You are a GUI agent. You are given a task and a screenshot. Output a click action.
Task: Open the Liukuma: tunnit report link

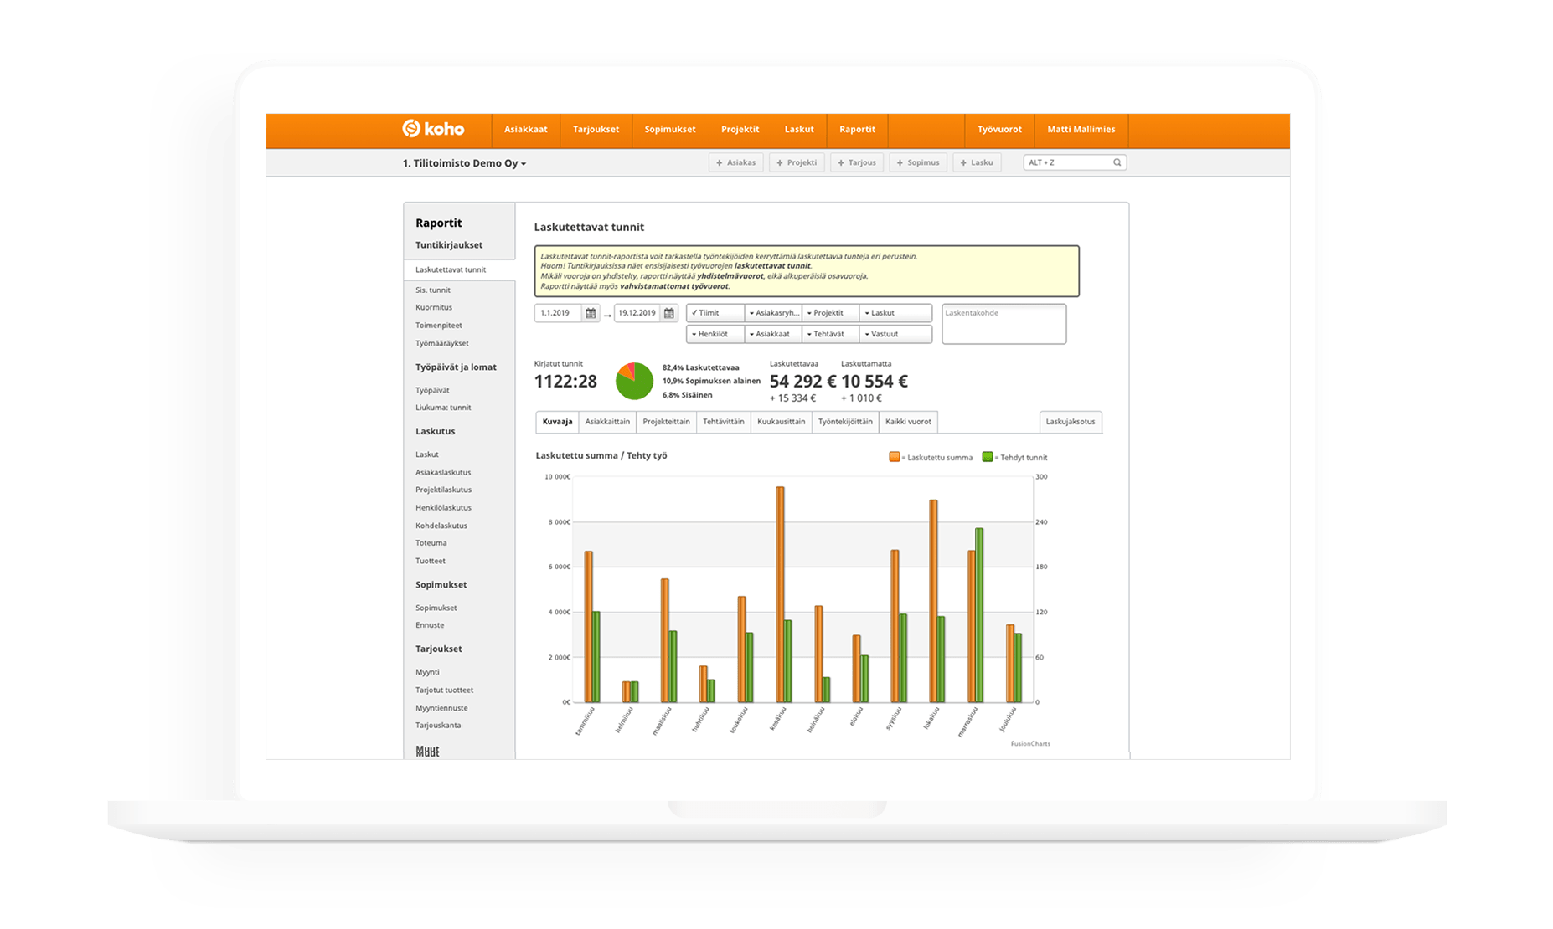442,408
